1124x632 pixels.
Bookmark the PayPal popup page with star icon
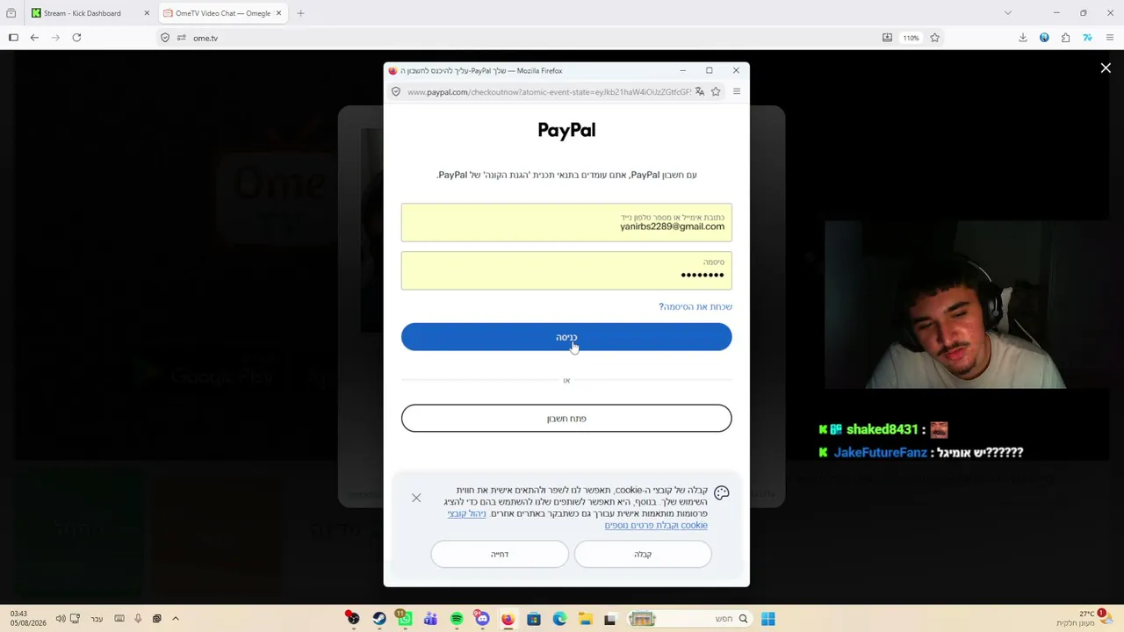click(x=716, y=91)
